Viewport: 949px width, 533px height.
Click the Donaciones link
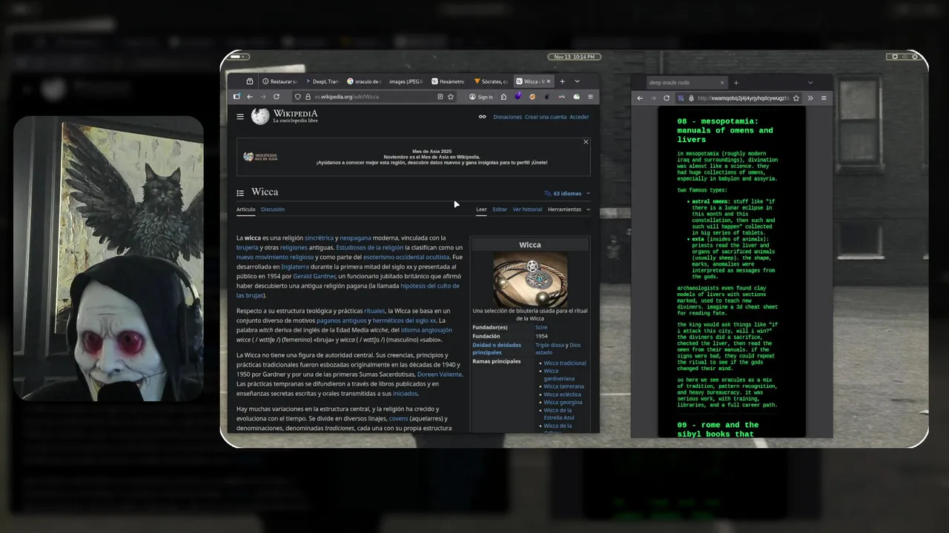508,117
